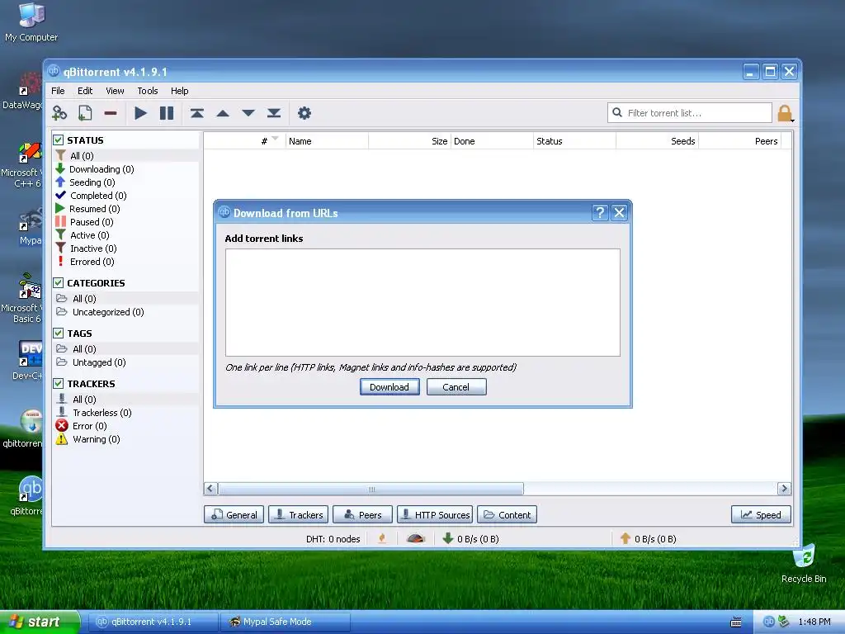Uncheck the TAGS section checkbox

(59, 334)
